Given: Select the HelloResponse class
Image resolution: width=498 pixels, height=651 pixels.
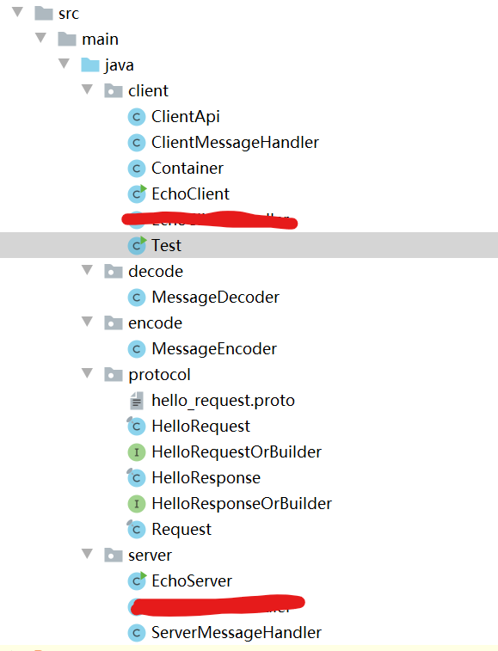Looking at the screenshot, I should pos(206,478).
